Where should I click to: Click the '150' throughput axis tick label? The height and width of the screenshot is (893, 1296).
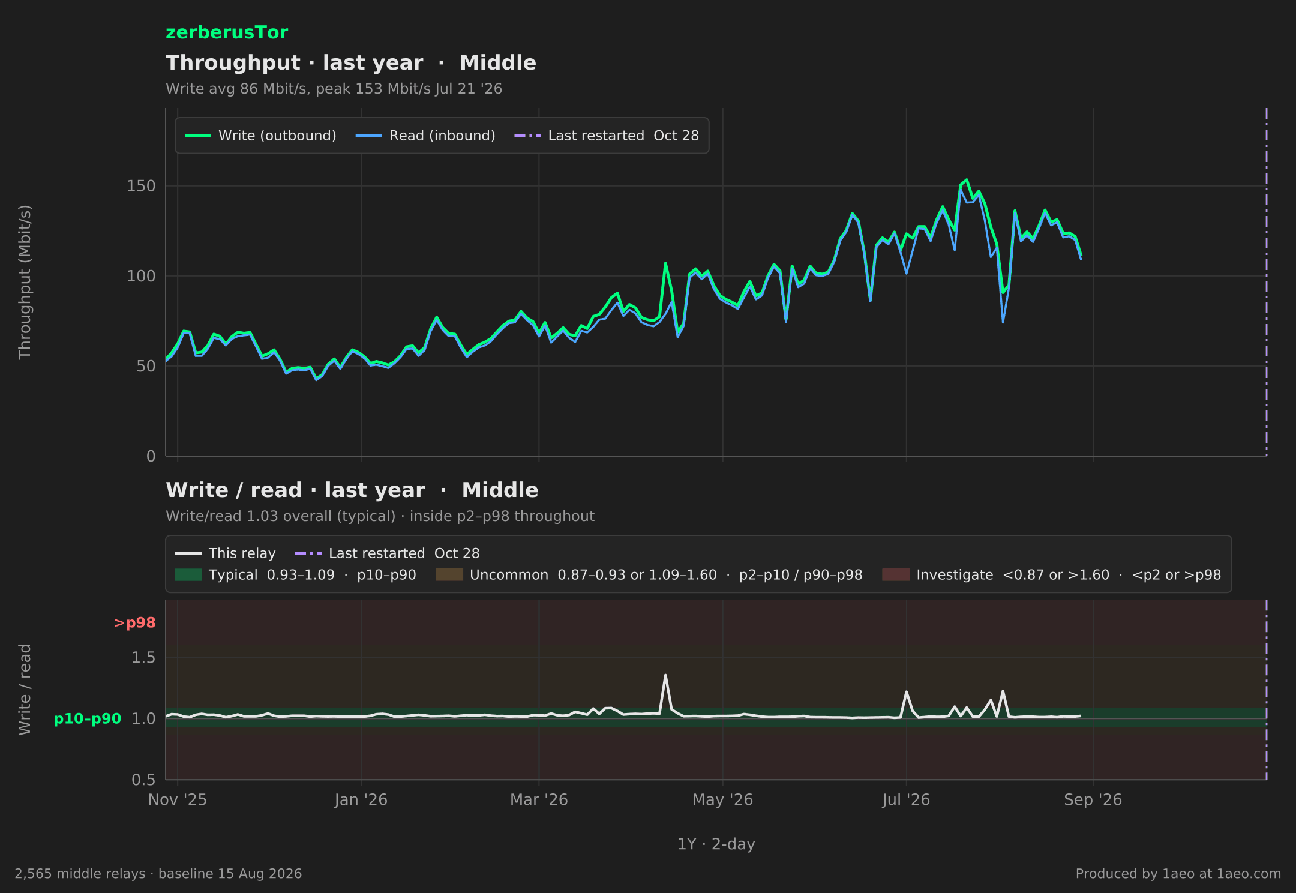(x=141, y=186)
